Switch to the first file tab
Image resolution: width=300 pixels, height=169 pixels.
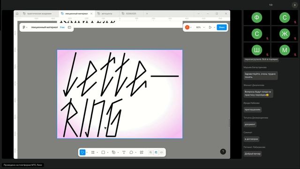pyautogui.click(x=39, y=14)
